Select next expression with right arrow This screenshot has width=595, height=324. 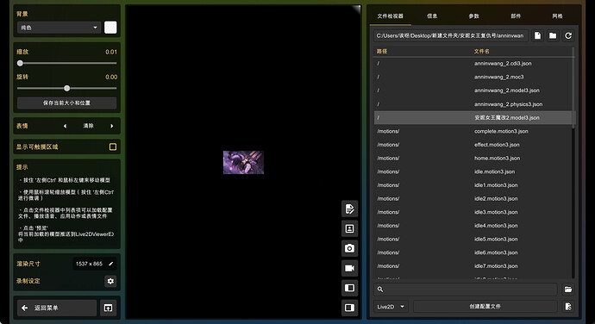[x=112, y=126]
